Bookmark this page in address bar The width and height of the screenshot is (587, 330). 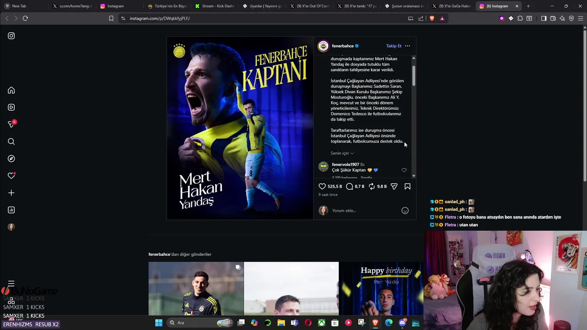111,18
